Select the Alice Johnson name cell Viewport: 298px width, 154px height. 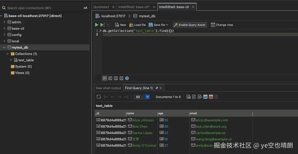pos(142,120)
